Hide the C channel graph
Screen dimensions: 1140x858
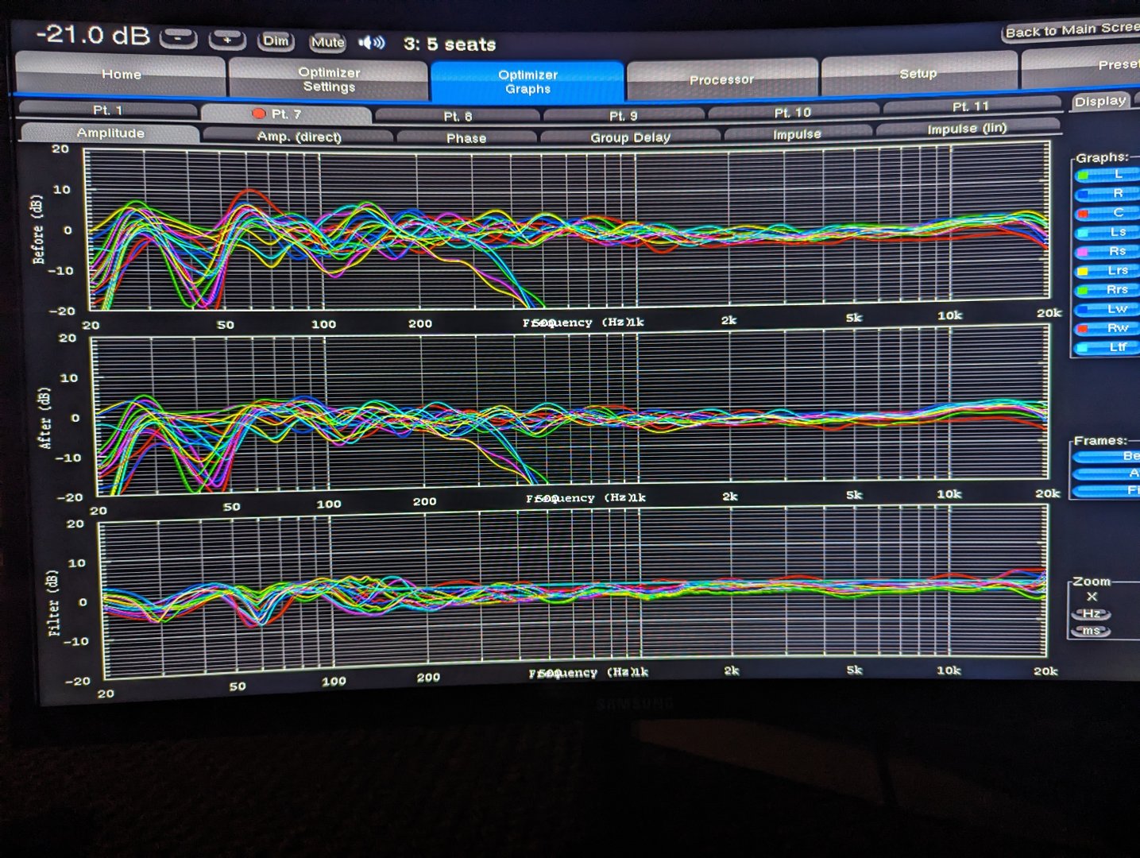(1109, 213)
